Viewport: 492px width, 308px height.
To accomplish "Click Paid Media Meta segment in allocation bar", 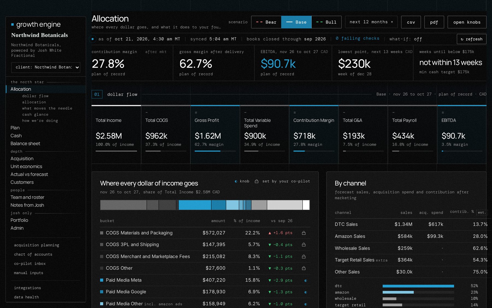I will (195, 205).
